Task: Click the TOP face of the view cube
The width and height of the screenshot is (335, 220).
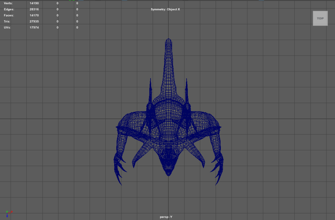Action: point(320,18)
